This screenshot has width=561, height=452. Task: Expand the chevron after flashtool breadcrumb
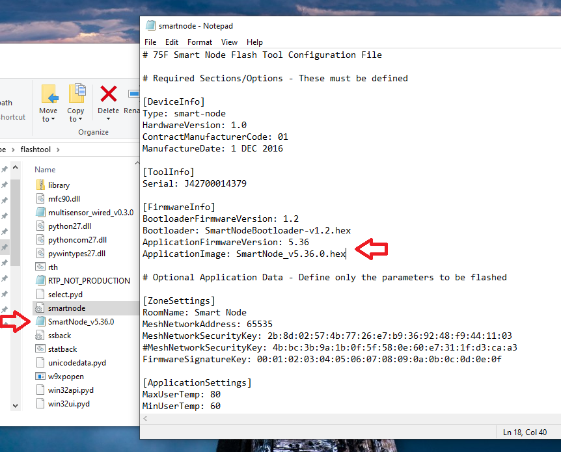click(x=58, y=150)
